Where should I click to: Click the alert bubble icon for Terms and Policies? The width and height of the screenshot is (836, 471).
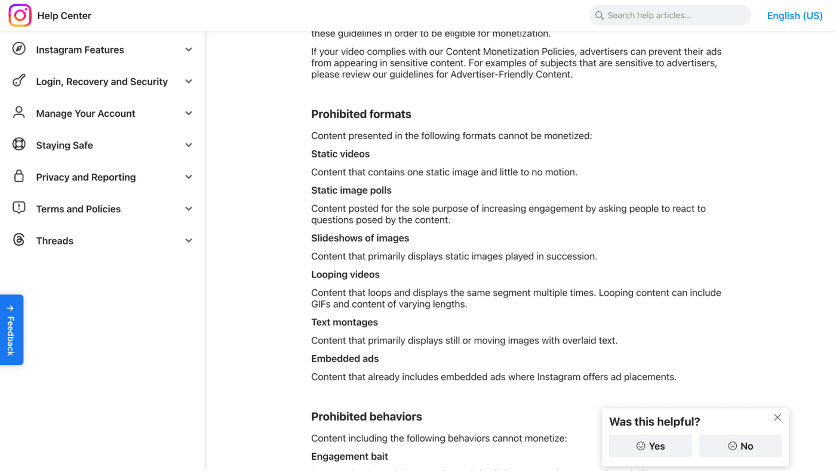(x=19, y=208)
